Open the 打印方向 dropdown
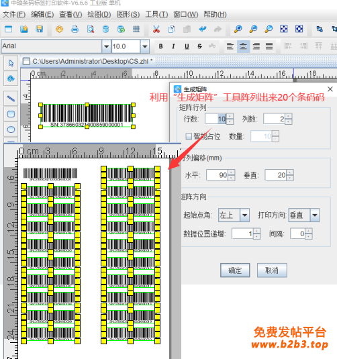Screen dimensions: 337x359 tap(315, 215)
